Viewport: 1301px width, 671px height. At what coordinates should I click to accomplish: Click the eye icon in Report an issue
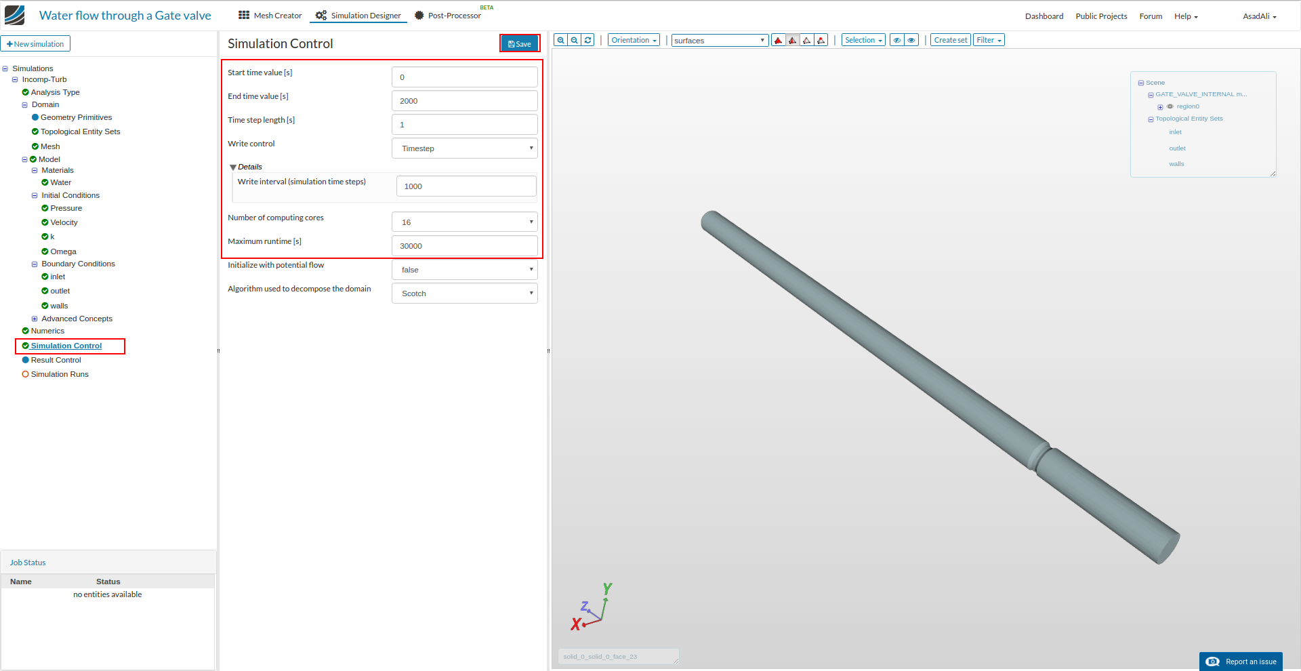click(1213, 662)
